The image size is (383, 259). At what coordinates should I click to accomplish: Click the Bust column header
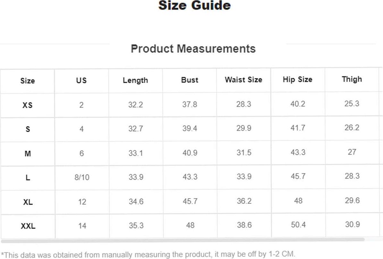point(190,80)
